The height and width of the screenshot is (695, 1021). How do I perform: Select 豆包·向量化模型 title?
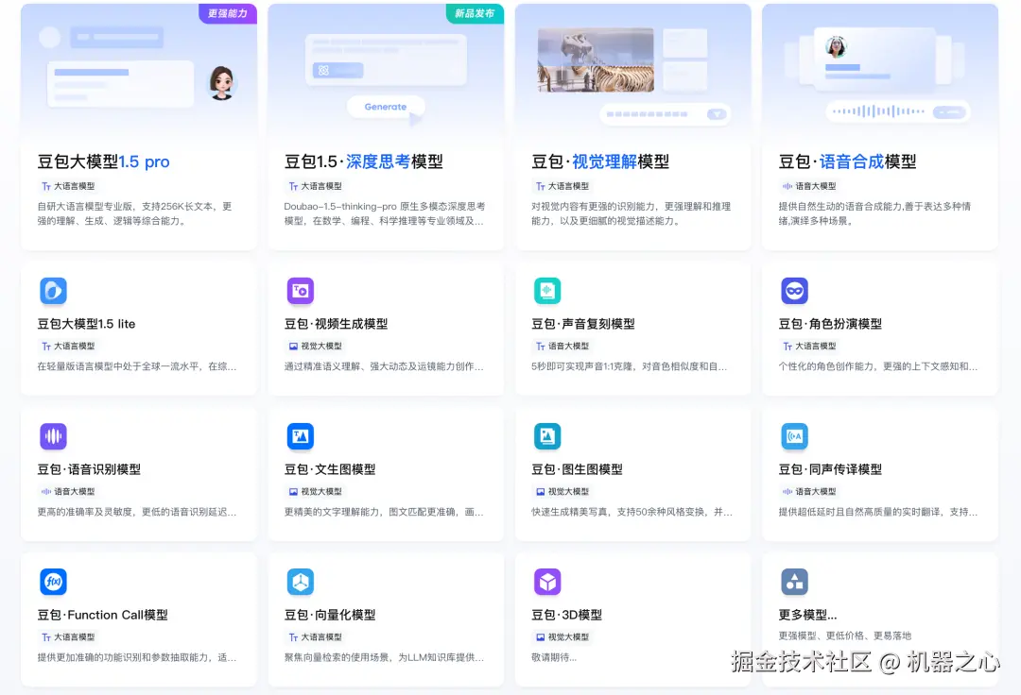pyautogui.click(x=330, y=615)
